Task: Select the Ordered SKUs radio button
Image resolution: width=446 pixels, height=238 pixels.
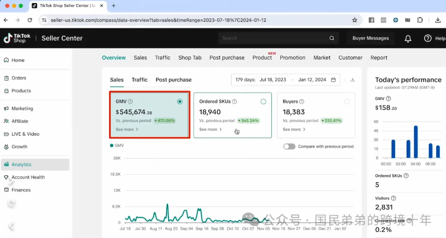Action: pos(263,101)
